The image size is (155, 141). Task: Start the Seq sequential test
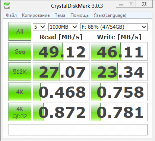(20, 51)
